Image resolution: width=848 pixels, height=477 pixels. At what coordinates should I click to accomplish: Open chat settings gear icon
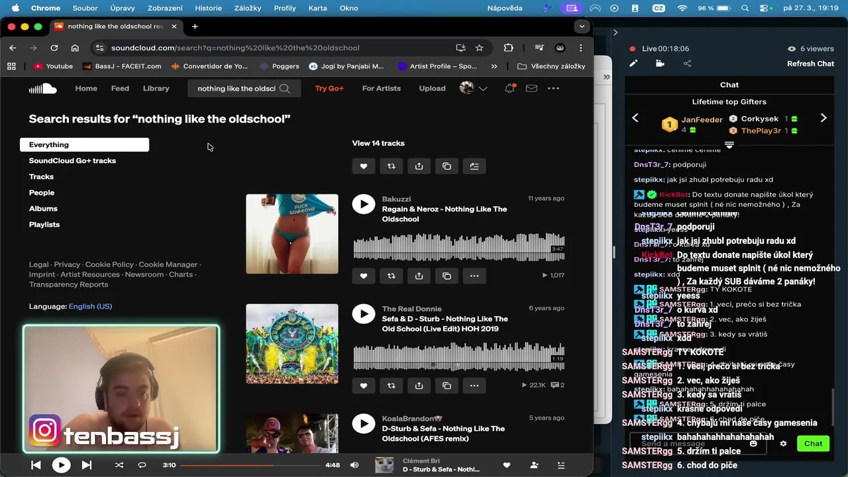[x=783, y=444]
